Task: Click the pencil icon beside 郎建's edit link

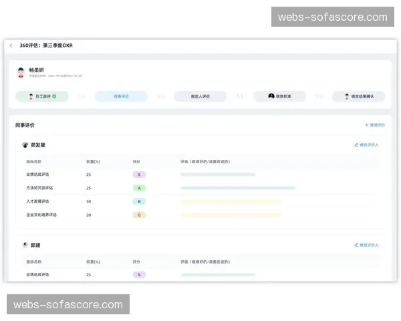Action: (x=356, y=245)
